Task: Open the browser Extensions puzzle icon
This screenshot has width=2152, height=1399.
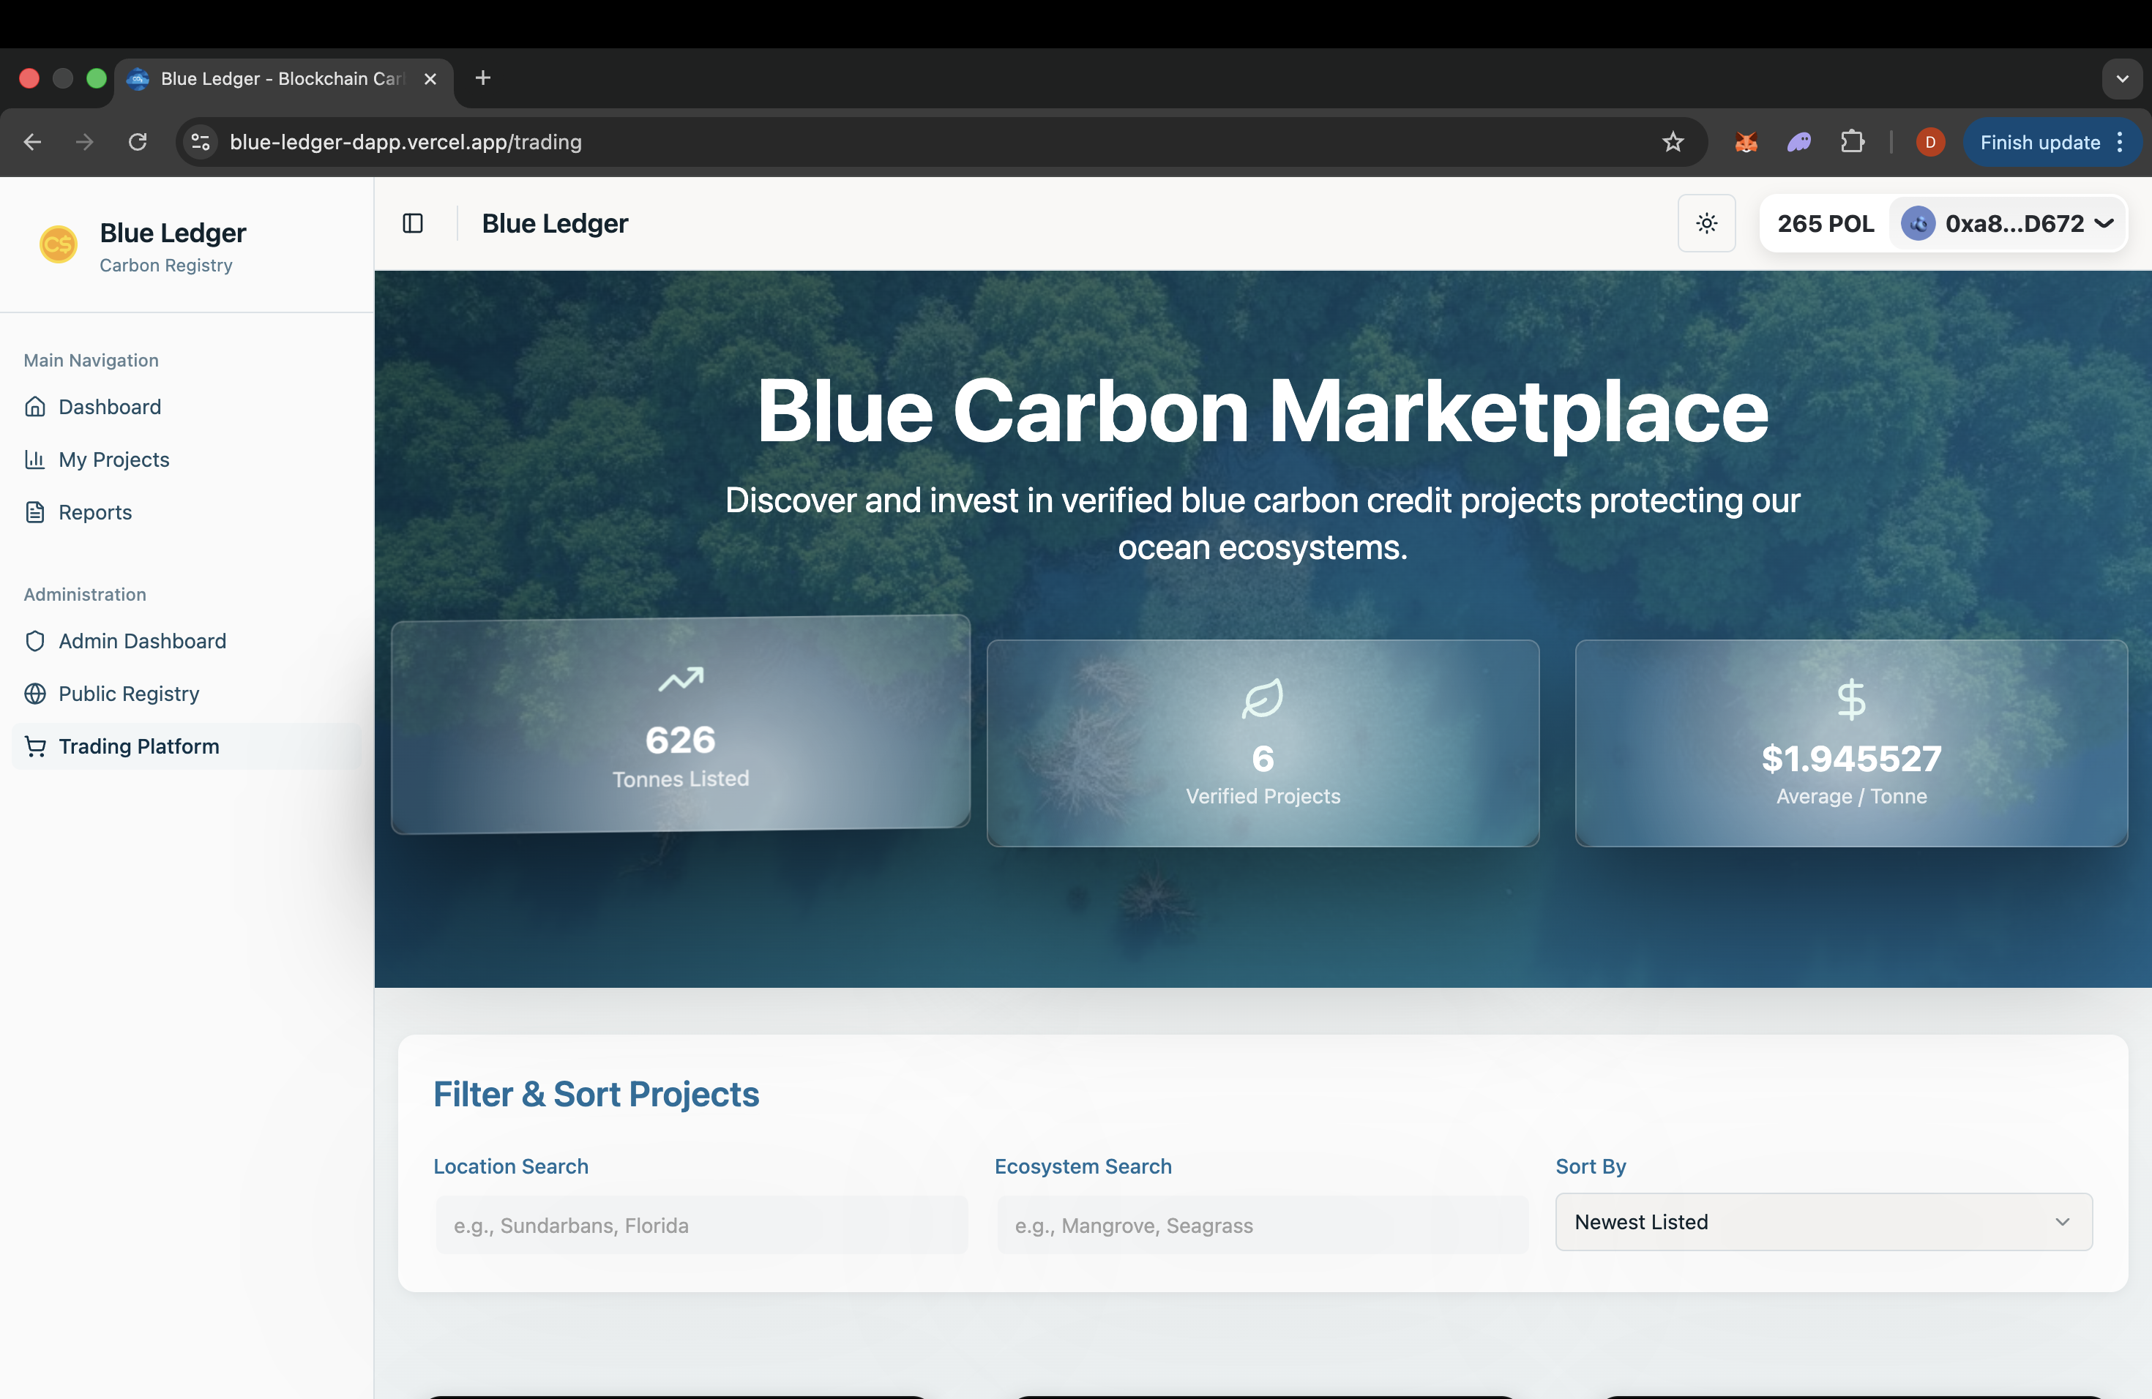Action: pyautogui.click(x=1852, y=142)
